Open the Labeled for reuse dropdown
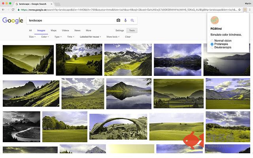Viewport: 253px width, 158px height. click(x=91, y=37)
